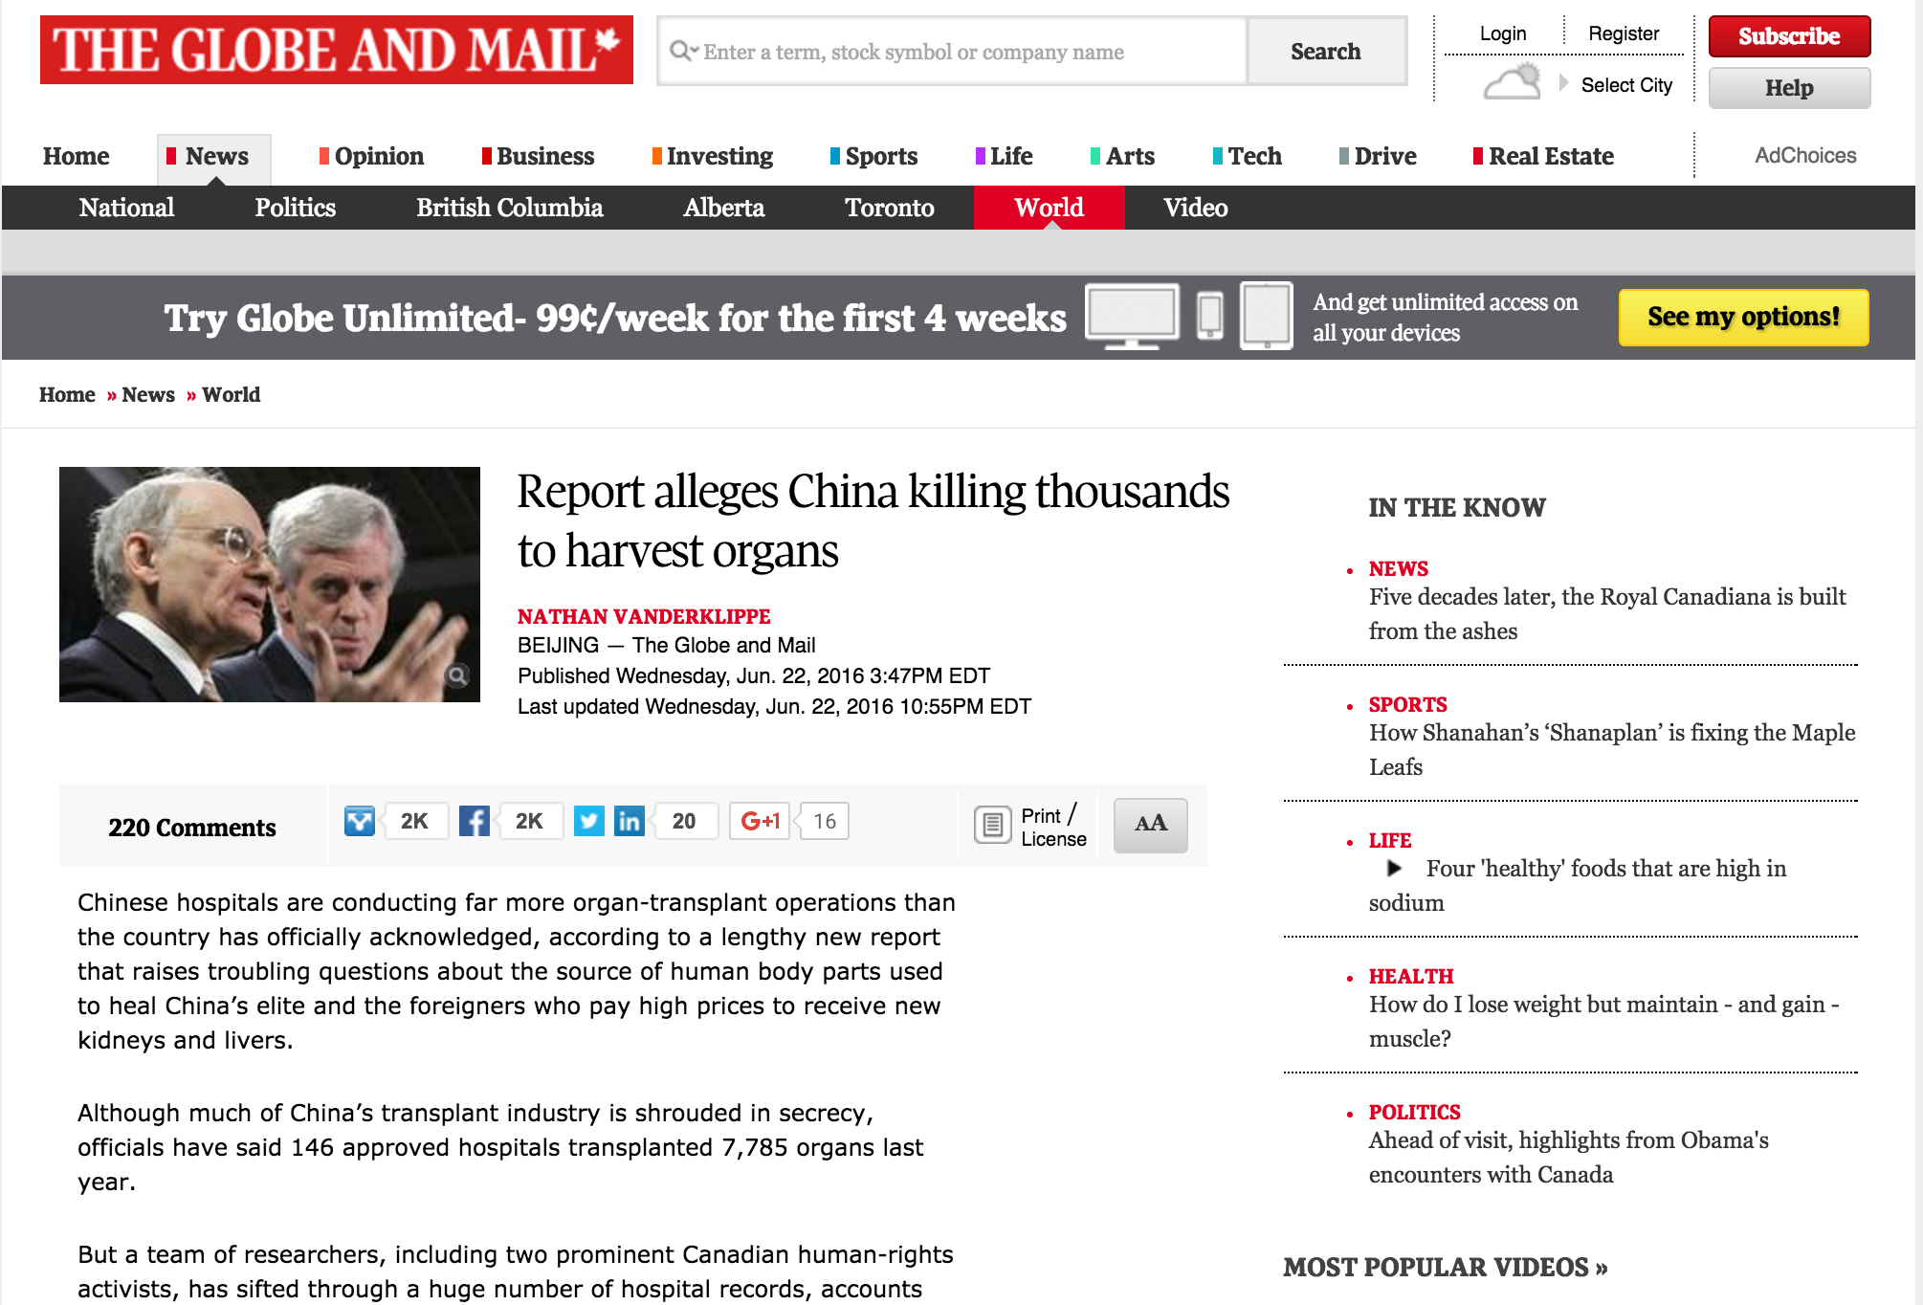1923x1305 pixels.
Task: Open the Home menu item
Action: (x=77, y=156)
